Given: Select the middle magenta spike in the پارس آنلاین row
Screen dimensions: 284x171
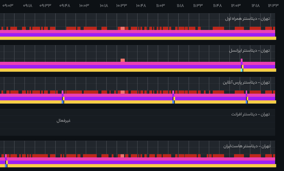Looking at the screenshot, I should [x=173, y=92].
